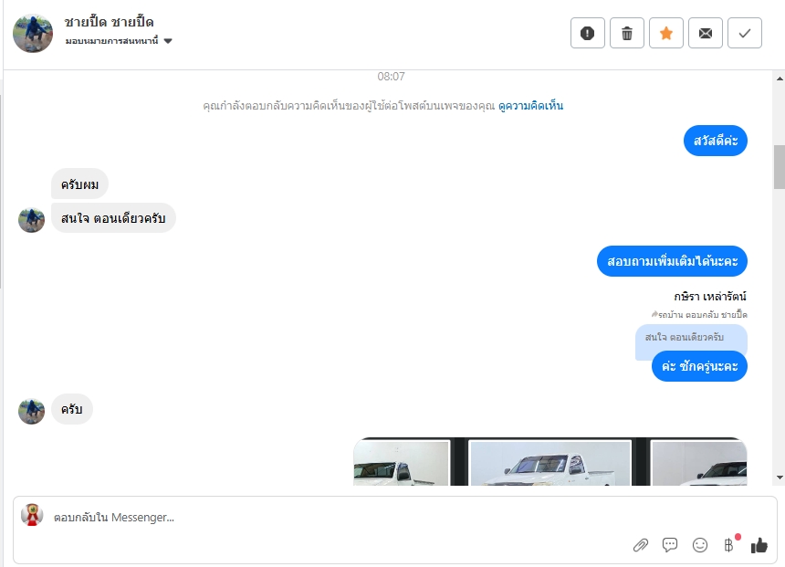785x567 pixels.
Task: Open the baht payment request icon
Action: click(729, 545)
